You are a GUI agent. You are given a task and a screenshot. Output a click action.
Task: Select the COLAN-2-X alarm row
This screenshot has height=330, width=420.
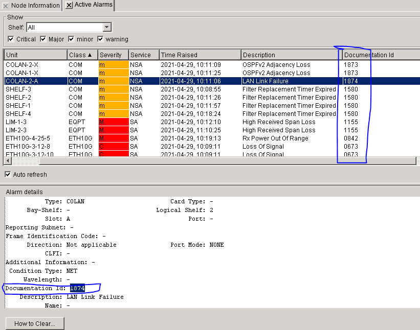pos(212,65)
